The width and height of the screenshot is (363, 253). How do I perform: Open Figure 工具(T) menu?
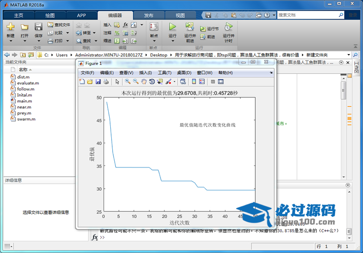(x=164, y=73)
